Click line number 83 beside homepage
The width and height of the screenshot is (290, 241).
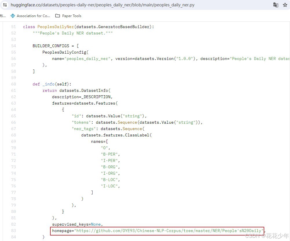pyautogui.click(x=13, y=231)
